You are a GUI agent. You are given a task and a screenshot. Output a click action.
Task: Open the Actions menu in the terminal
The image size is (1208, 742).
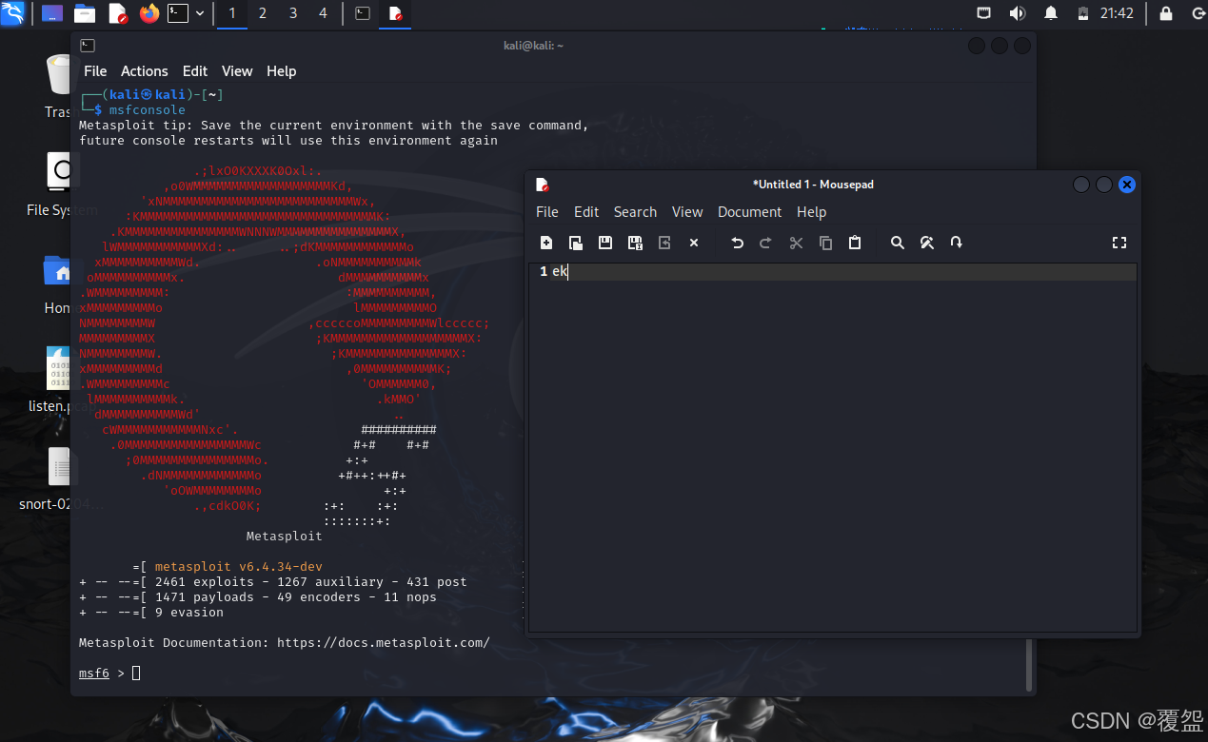coord(144,71)
